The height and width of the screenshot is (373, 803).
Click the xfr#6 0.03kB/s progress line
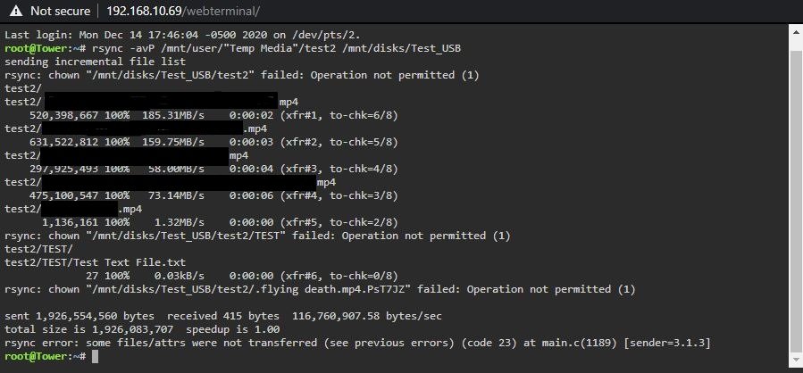242,276
